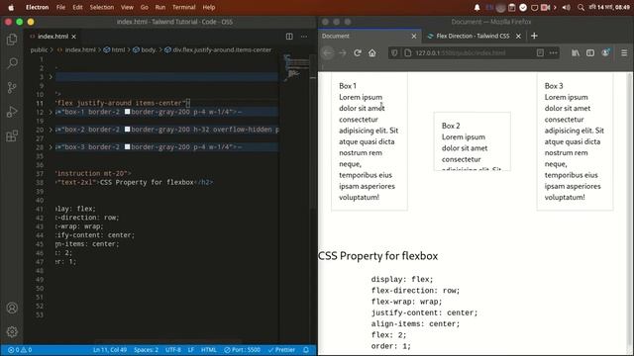The image size is (634, 356).
Task: Open macOS Spotlight search
Action: 581,7
